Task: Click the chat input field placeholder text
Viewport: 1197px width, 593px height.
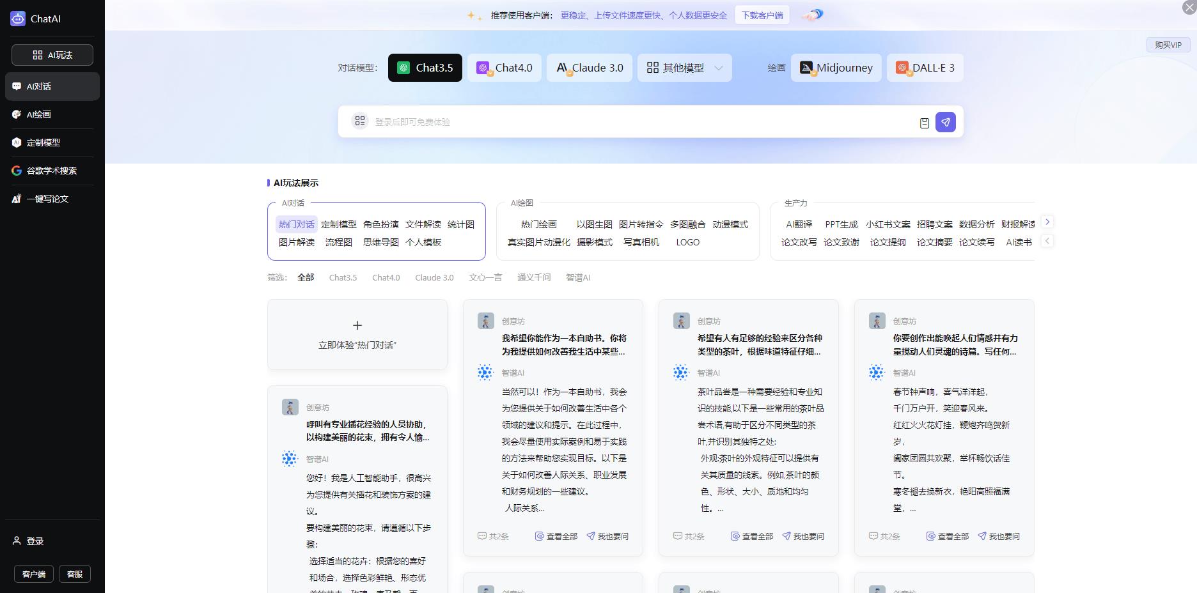Action: 412,122
